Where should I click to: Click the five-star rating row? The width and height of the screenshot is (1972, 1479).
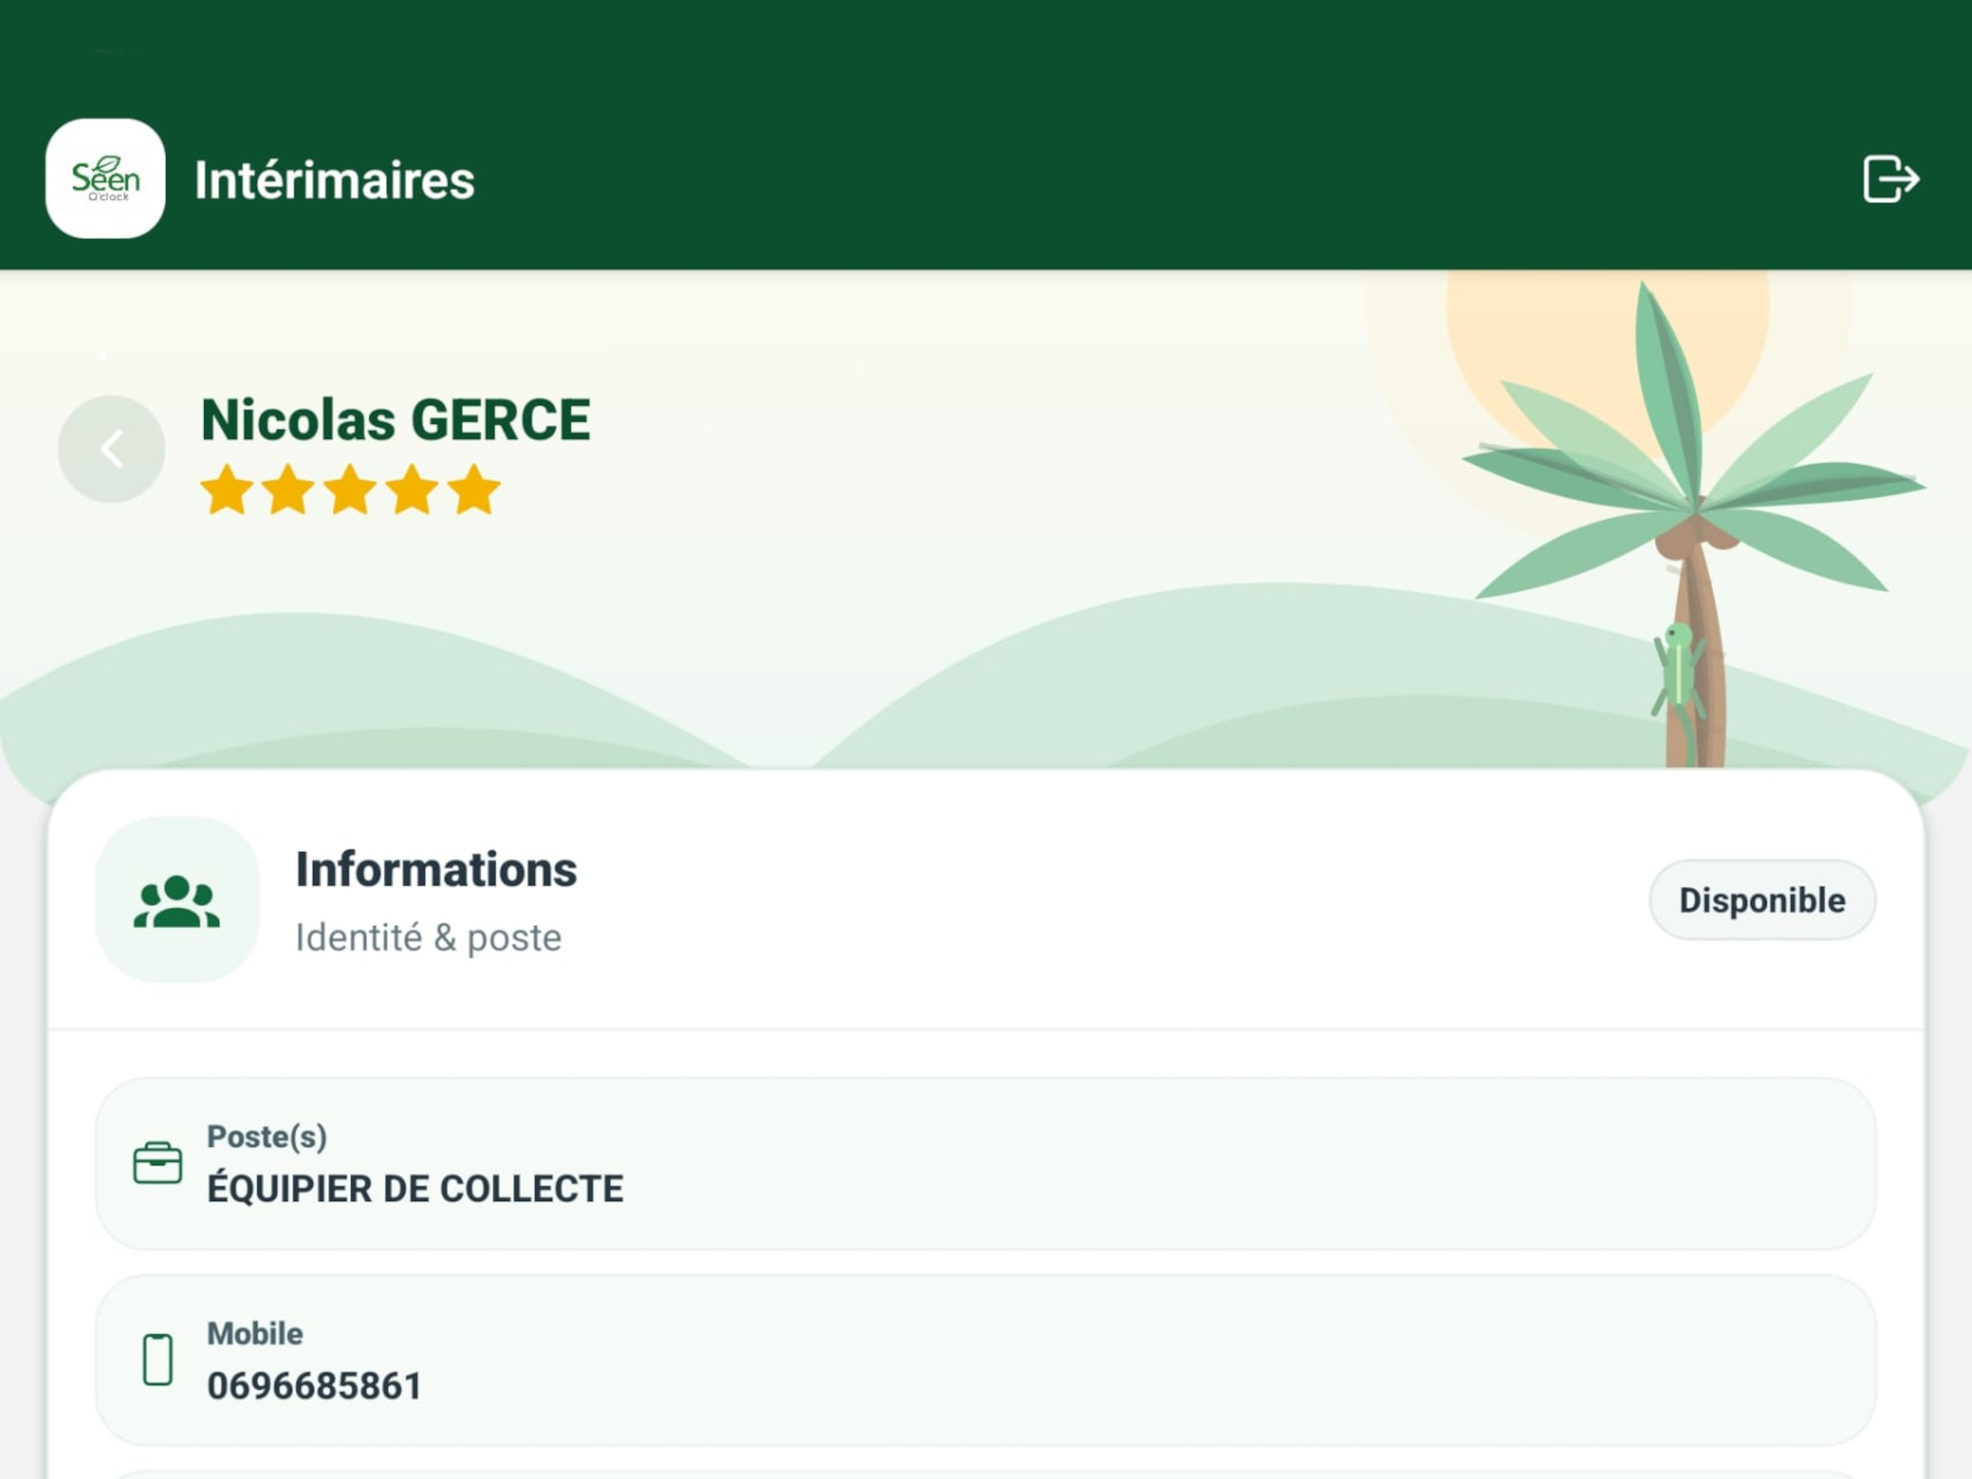point(350,489)
